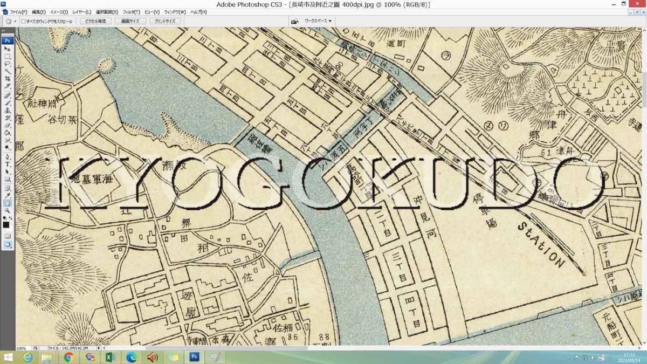Select the Lasso tool

pos(8,64)
